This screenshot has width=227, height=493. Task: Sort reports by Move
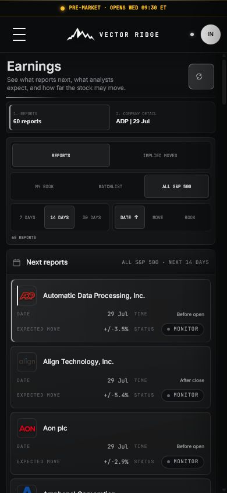158,217
